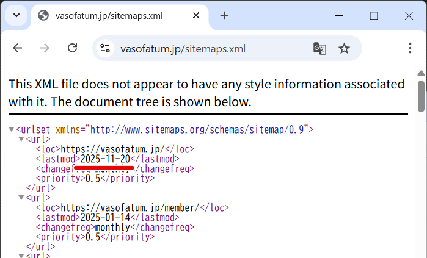The width and height of the screenshot is (427, 258).
Task: Click the vertical scrollbar thumb
Action: pyautogui.click(x=422, y=96)
